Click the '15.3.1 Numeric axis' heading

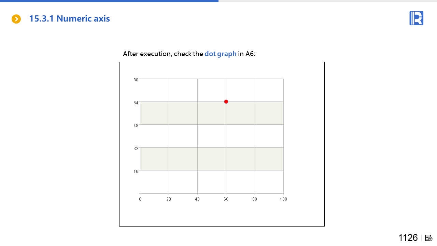(69, 18)
